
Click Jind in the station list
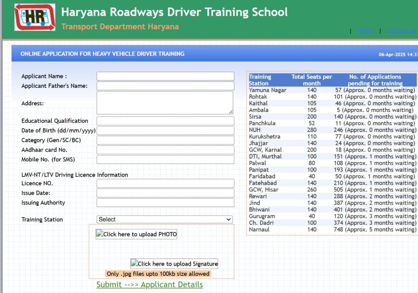(254, 203)
